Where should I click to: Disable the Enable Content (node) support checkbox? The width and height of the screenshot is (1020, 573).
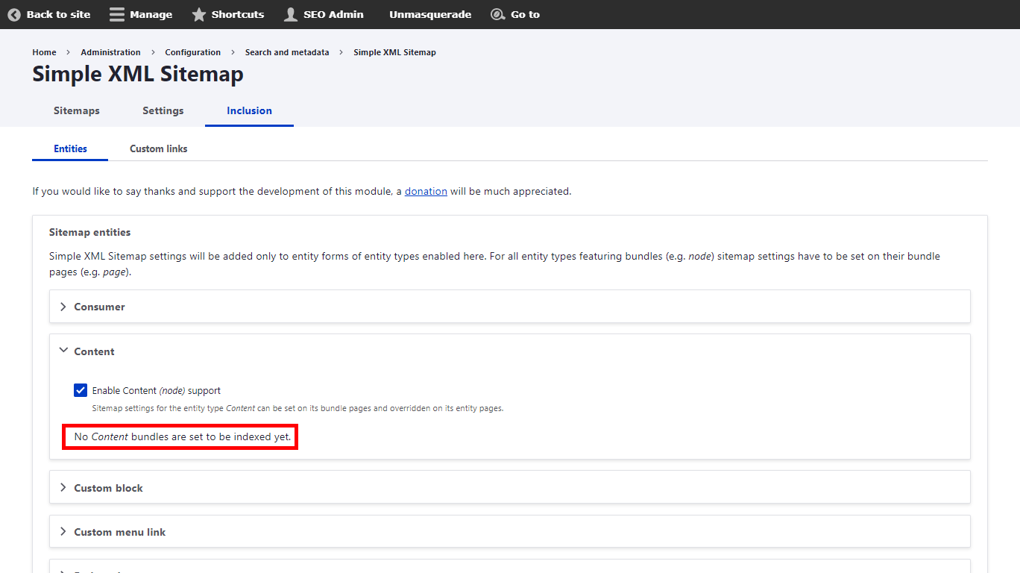point(81,390)
